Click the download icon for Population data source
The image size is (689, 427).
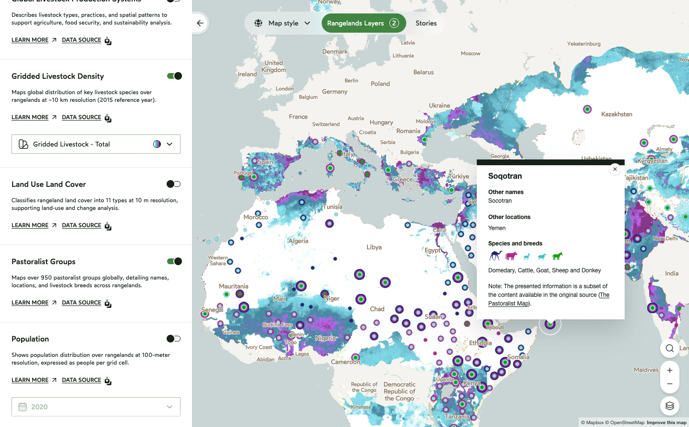(x=108, y=381)
